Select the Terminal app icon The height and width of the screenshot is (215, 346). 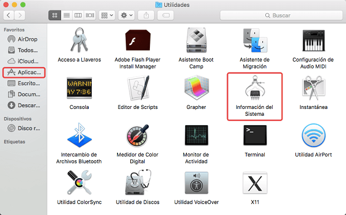(255, 135)
